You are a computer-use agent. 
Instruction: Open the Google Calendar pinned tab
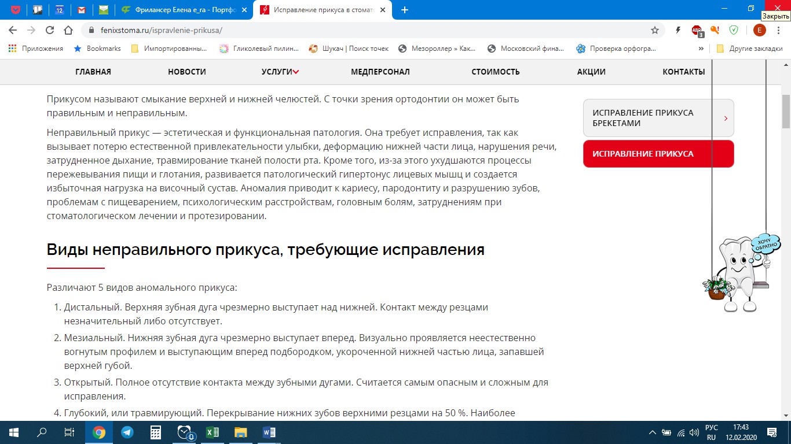tap(60, 10)
